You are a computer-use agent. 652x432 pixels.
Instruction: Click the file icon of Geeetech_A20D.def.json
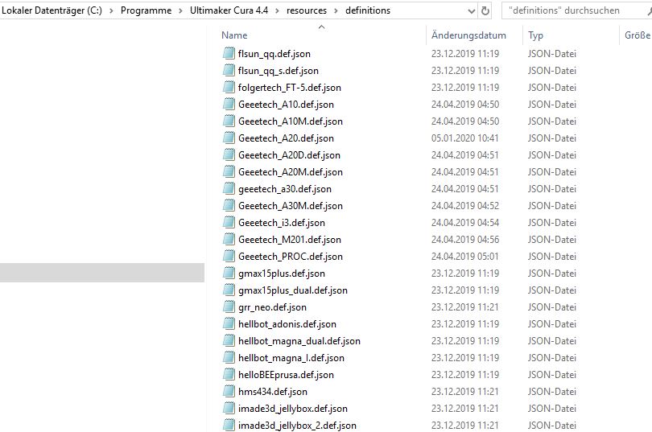pos(229,154)
